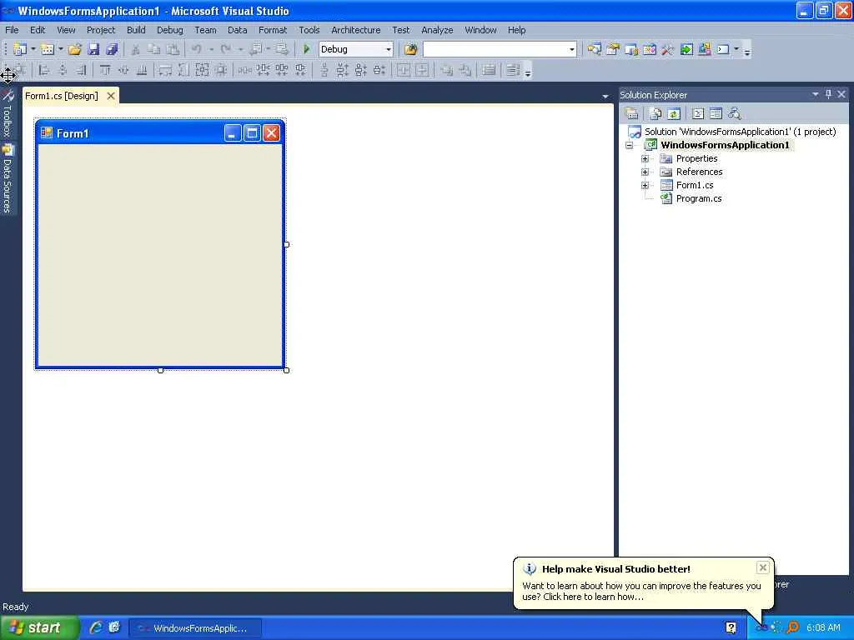Open the Toolbox via hammer-and-wrench icon
This screenshot has width=854, height=640.
(x=668, y=49)
